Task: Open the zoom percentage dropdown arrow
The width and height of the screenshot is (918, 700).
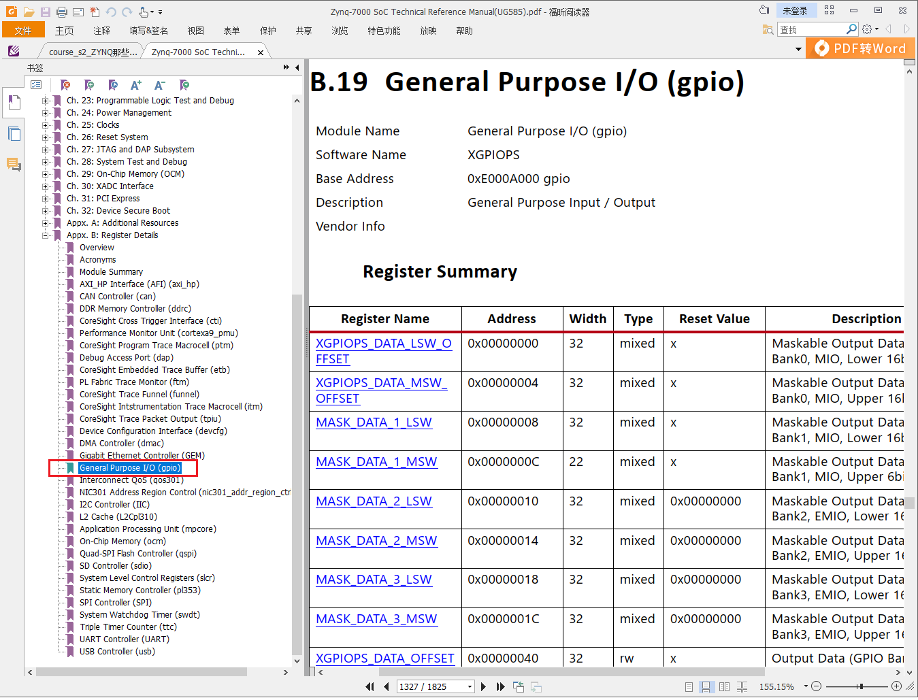Action: (x=806, y=686)
